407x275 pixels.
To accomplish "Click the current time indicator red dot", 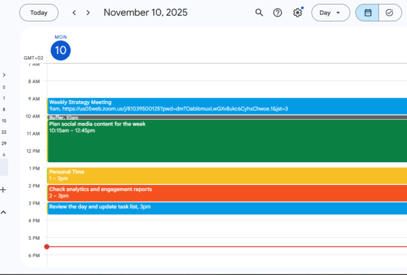I will coord(47,246).
